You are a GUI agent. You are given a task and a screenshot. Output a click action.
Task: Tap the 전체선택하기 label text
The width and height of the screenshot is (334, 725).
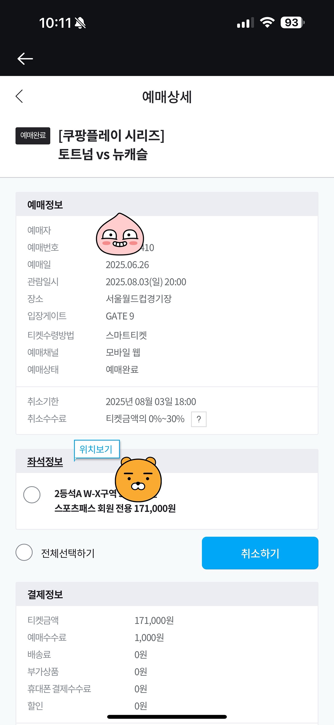click(68, 553)
